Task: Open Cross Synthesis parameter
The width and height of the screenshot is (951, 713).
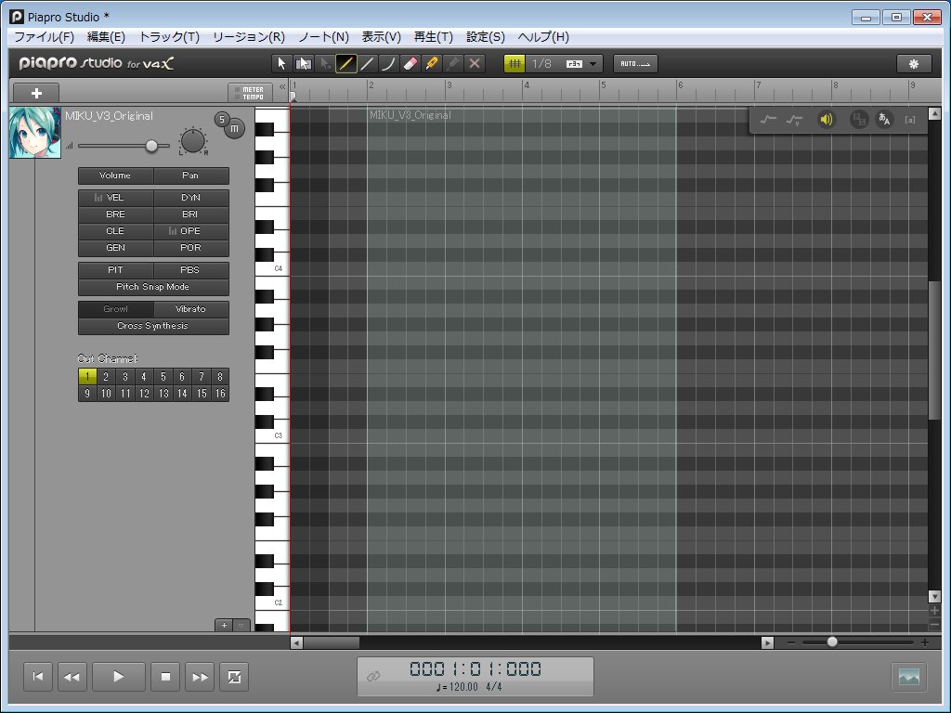Action: 153,326
